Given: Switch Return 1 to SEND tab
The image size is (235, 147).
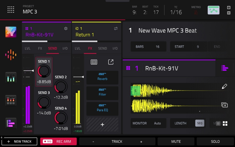Looking at the screenshot, I should click(x=103, y=48).
